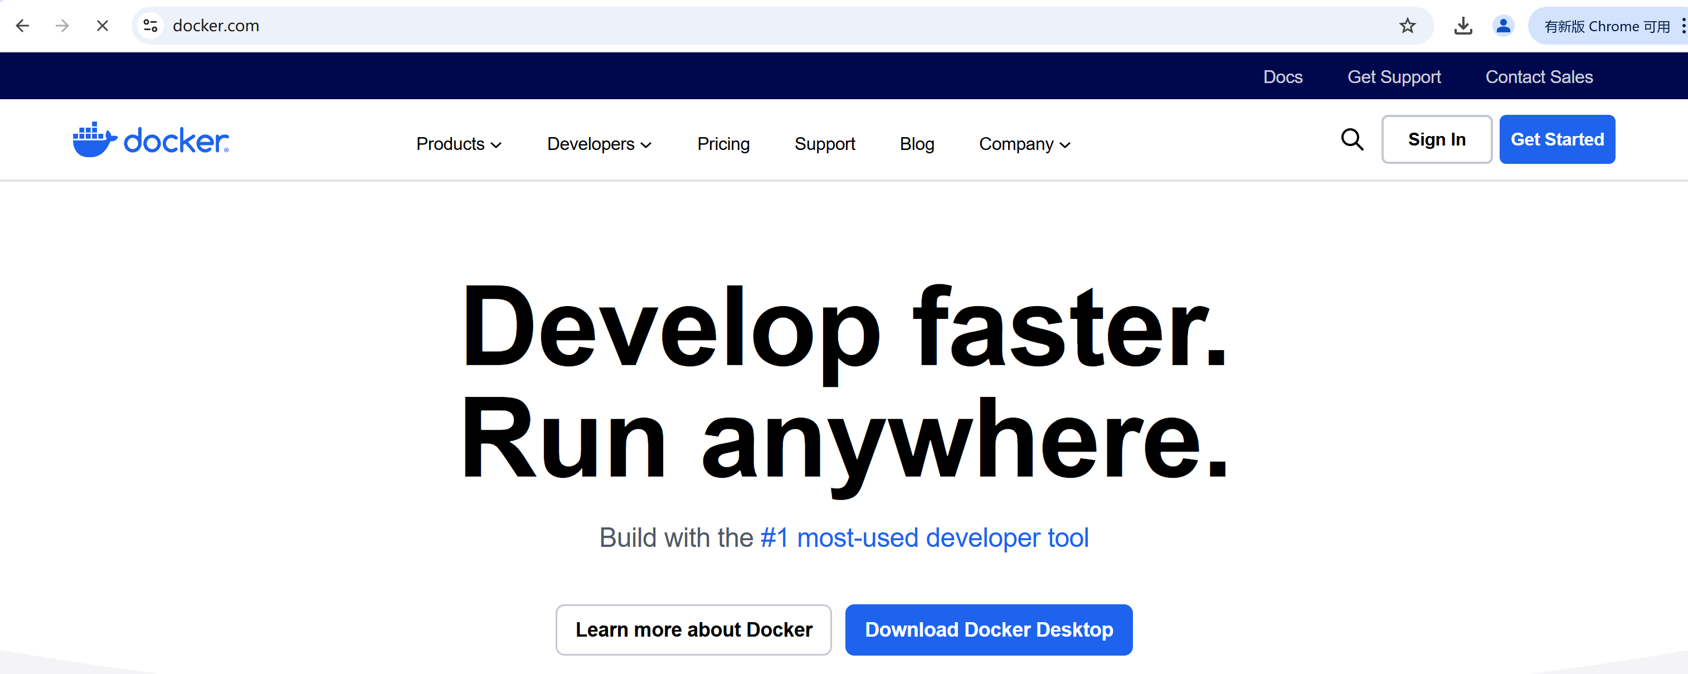Bookmark this page with the star icon
The width and height of the screenshot is (1688, 674).
(x=1407, y=26)
